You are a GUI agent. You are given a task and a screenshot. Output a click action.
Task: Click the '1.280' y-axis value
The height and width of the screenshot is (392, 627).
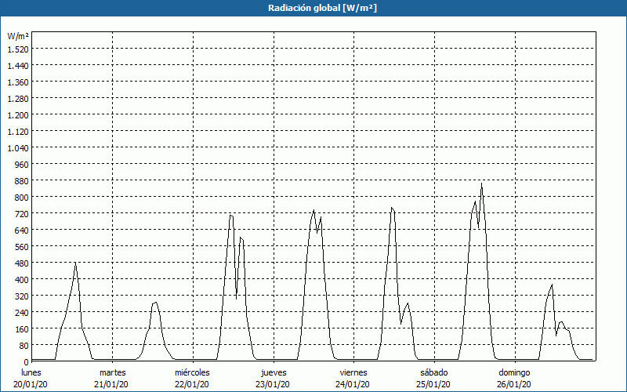click(18, 99)
